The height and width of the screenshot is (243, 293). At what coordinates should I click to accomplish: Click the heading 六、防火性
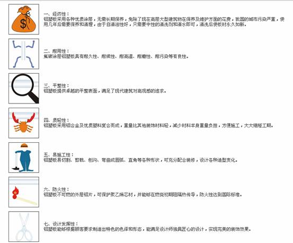[57, 189]
